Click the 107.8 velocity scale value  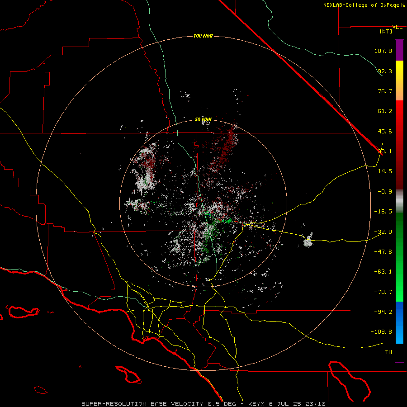[383, 51]
